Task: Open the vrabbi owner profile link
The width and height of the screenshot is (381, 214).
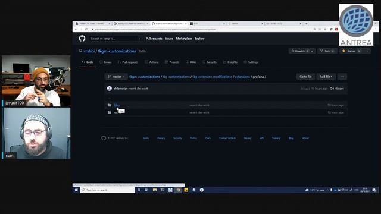Action: click(89, 51)
